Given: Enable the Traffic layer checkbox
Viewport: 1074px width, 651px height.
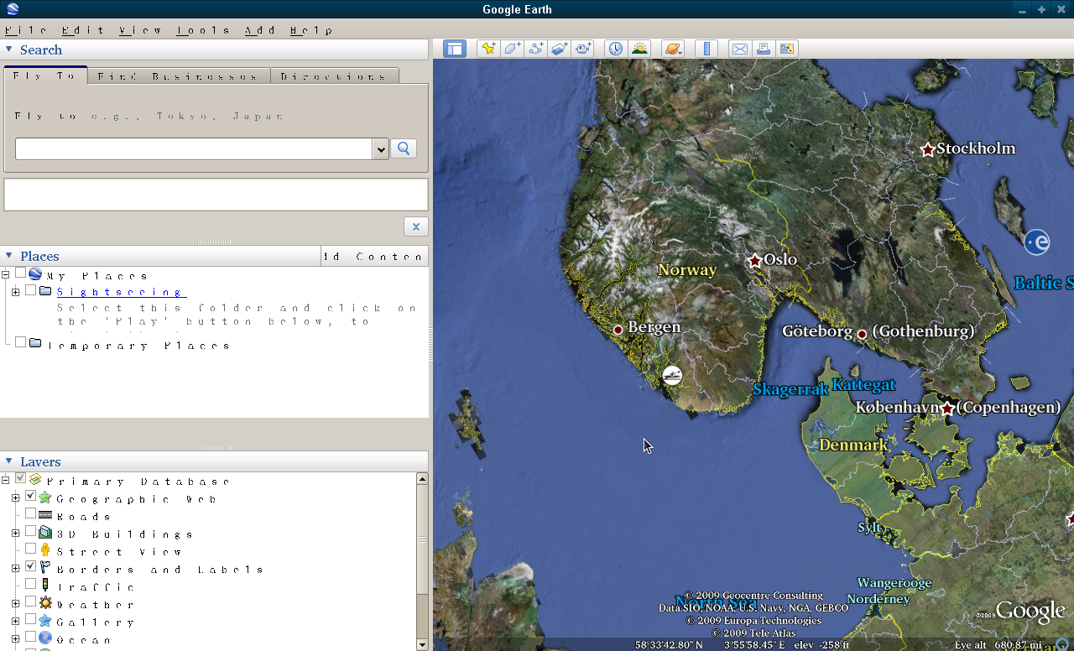Looking at the screenshot, I should [31, 584].
